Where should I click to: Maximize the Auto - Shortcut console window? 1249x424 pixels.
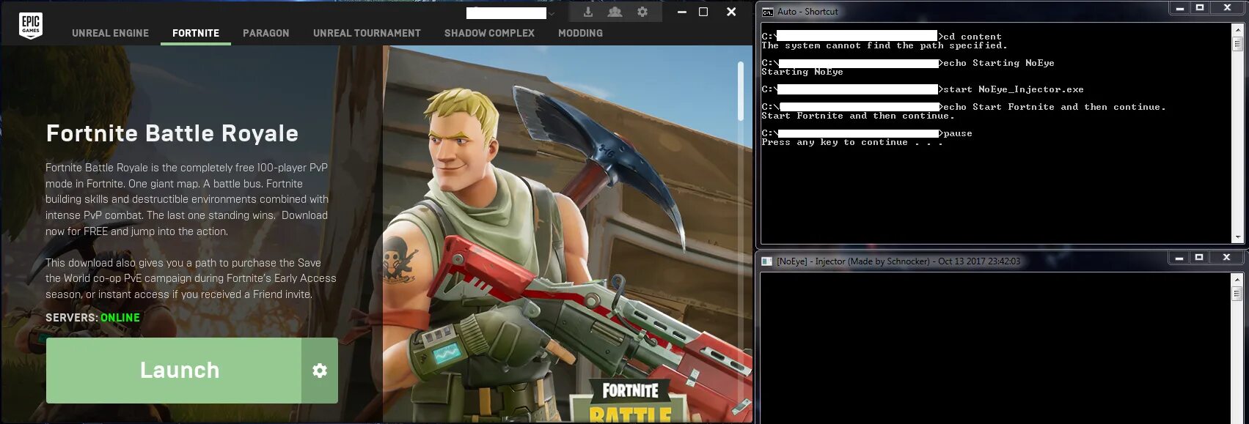click(x=1200, y=8)
